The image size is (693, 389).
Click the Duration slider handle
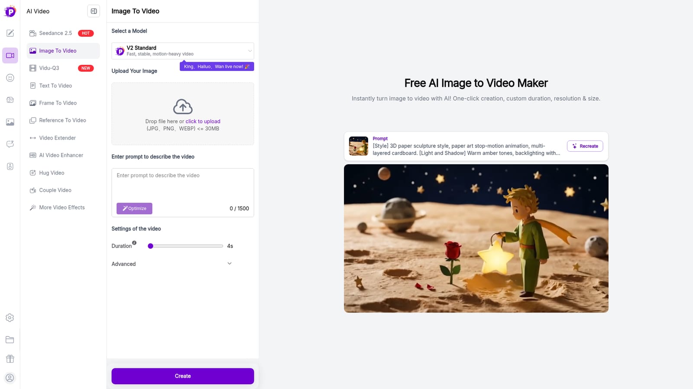[150, 246]
